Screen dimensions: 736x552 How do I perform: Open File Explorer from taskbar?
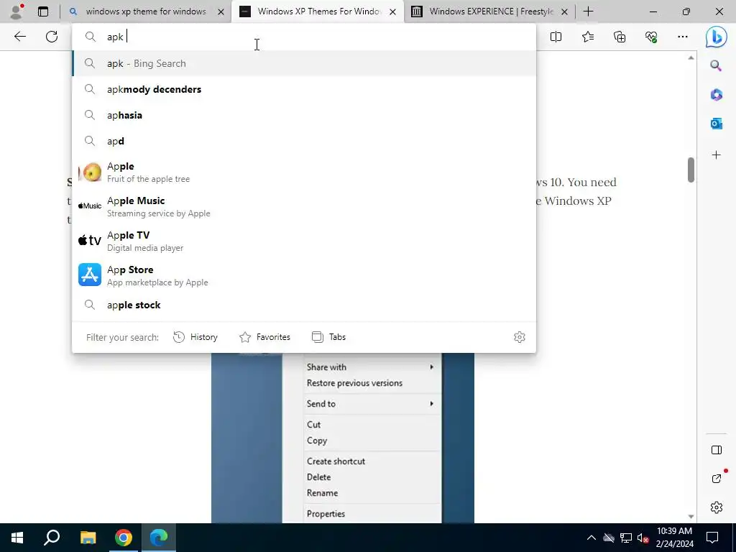click(88, 538)
